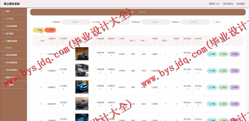Open 详情 for row 2

tap(212, 71)
